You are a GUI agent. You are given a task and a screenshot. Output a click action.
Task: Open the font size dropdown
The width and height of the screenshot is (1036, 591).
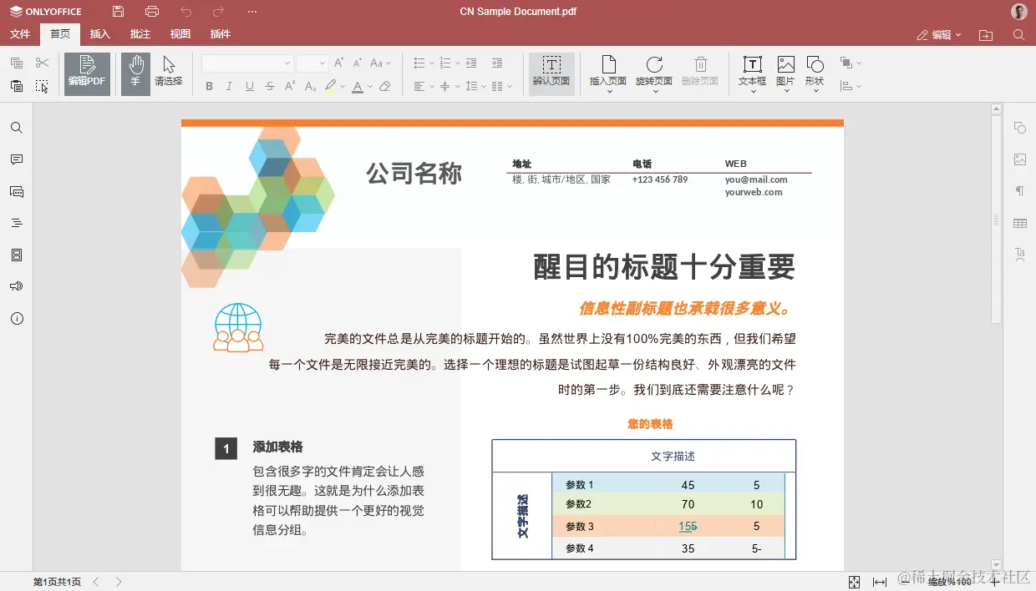click(x=311, y=63)
